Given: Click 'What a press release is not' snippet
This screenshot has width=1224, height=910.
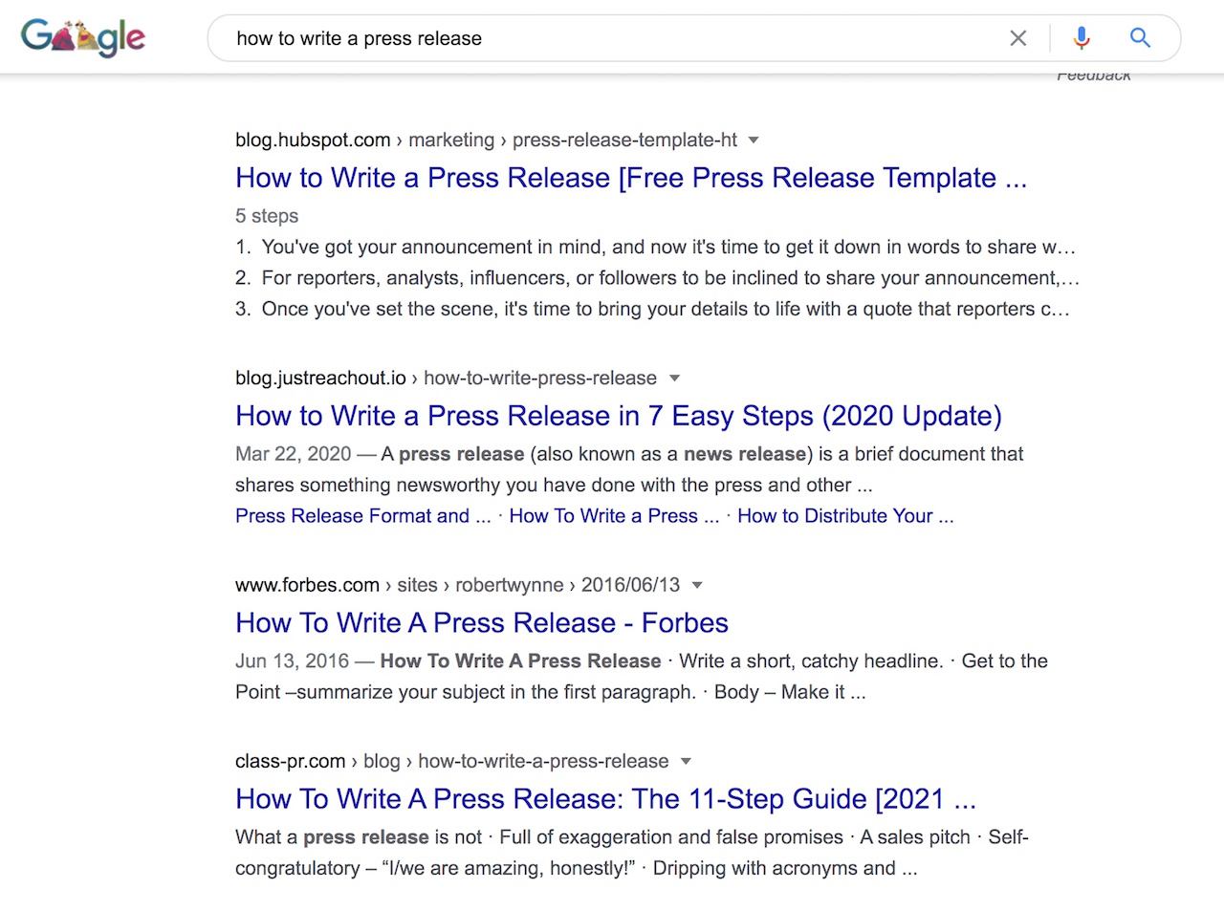Looking at the screenshot, I should [x=359, y=837].
